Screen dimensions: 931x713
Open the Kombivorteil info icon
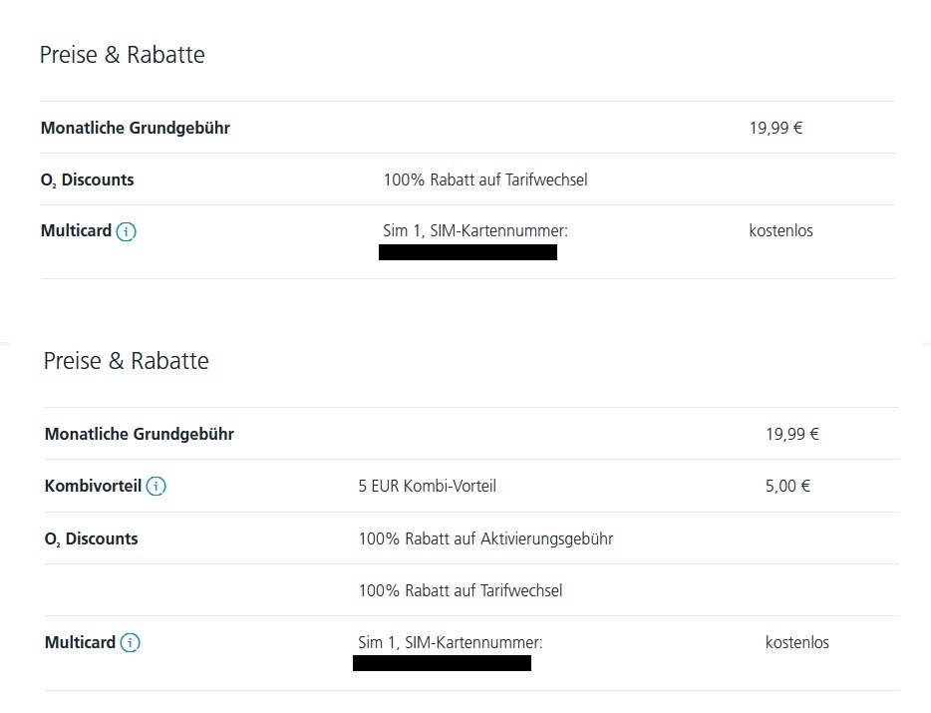tap(156, 486)
